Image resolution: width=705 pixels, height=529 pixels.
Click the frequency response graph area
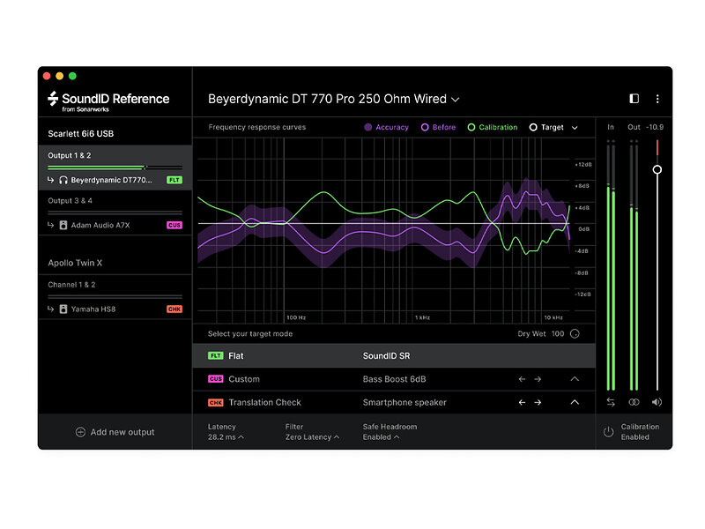pos(384,230)
